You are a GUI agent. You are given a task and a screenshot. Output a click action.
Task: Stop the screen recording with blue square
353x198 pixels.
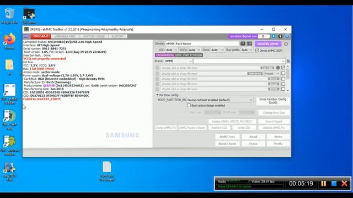[334, 183]
